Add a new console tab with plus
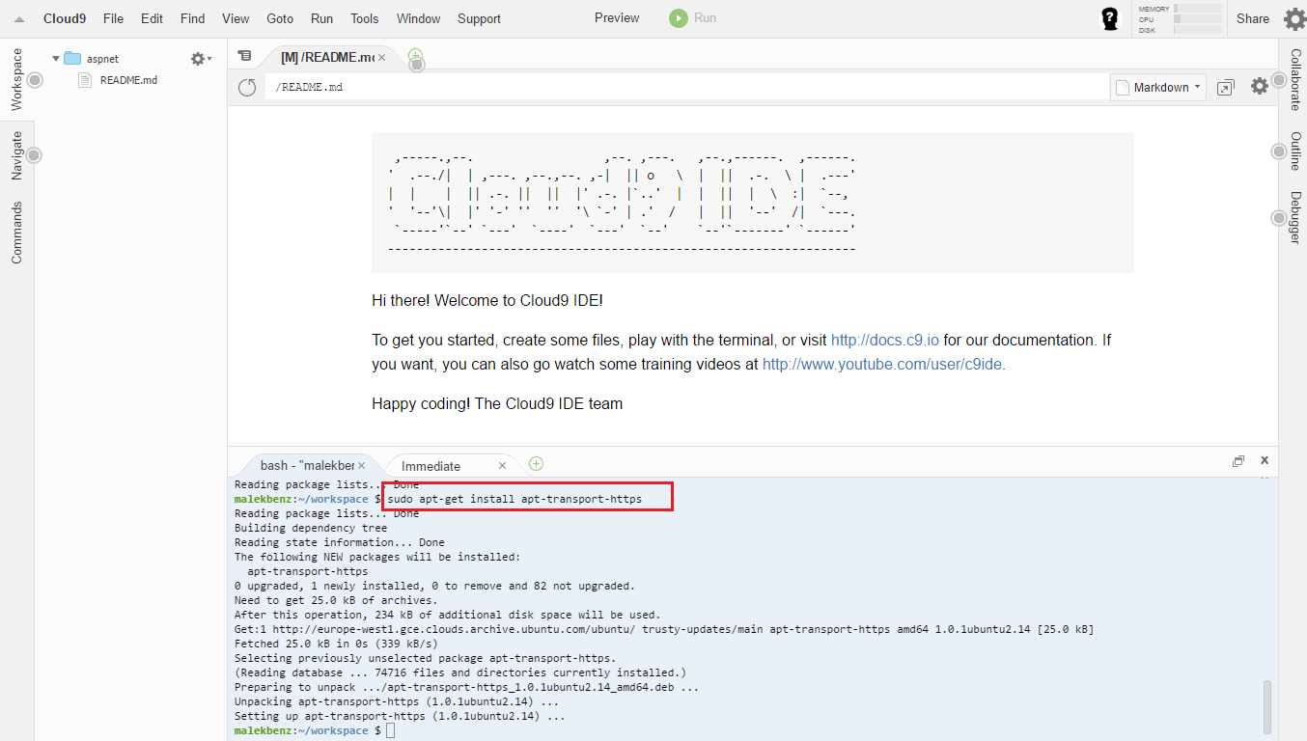The height and width of the screenshot is (741, 1307). click(x=537, y=463)
